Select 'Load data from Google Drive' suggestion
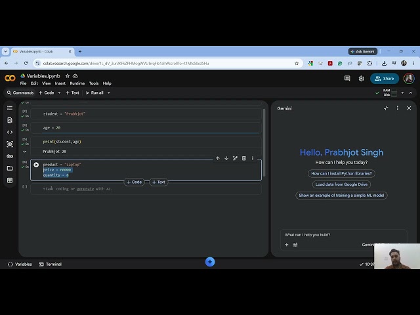 341,184
